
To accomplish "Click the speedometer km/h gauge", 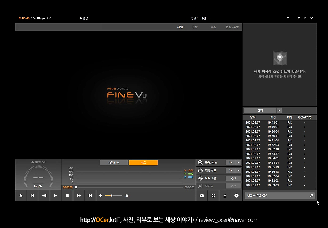I will coord(38,177).
